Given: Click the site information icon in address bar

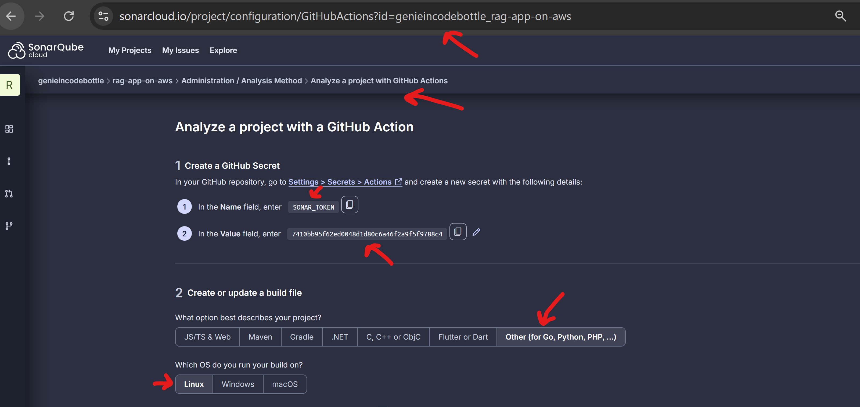Looking at the screenshot, I should point(103,16).
